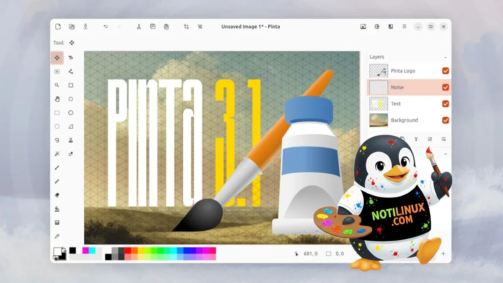This screenshot has height=283, width=503.
Task: Open the main hamburger menu
Action: pyautogui.click(x=404, y=26)
